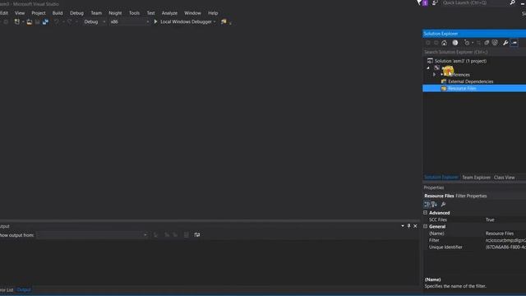Image resolution: width=526 pixels, height=296 pixels.
Task: Open the debugger target dropdown arrow
Action: [215, 22]
